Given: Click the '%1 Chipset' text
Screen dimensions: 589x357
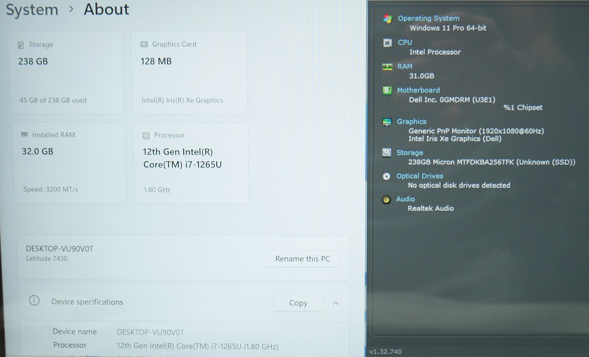Looking at the screenshot, I should coord(523,107).
